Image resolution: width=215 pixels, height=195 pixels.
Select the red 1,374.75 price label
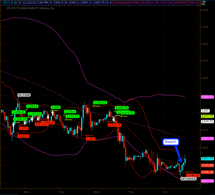[x=115, y=125]
